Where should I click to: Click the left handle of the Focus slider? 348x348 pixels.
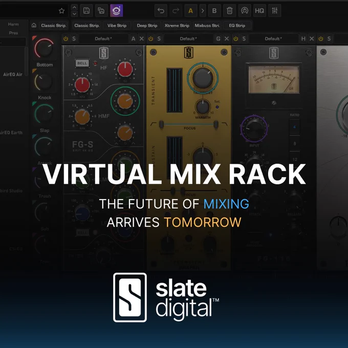point(161,124)
